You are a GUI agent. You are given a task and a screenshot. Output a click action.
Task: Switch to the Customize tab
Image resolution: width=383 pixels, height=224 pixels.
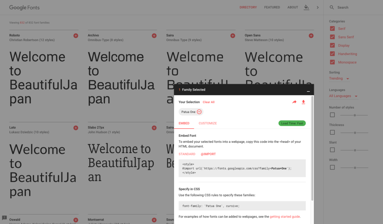(x=208, y=123)
